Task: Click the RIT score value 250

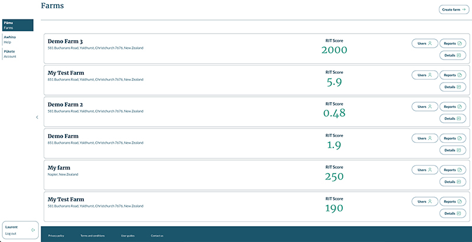Action: [x=334, y=176]
